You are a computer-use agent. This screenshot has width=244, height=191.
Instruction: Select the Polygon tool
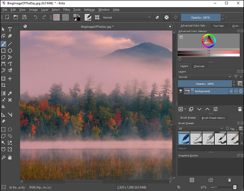point(3,57)
